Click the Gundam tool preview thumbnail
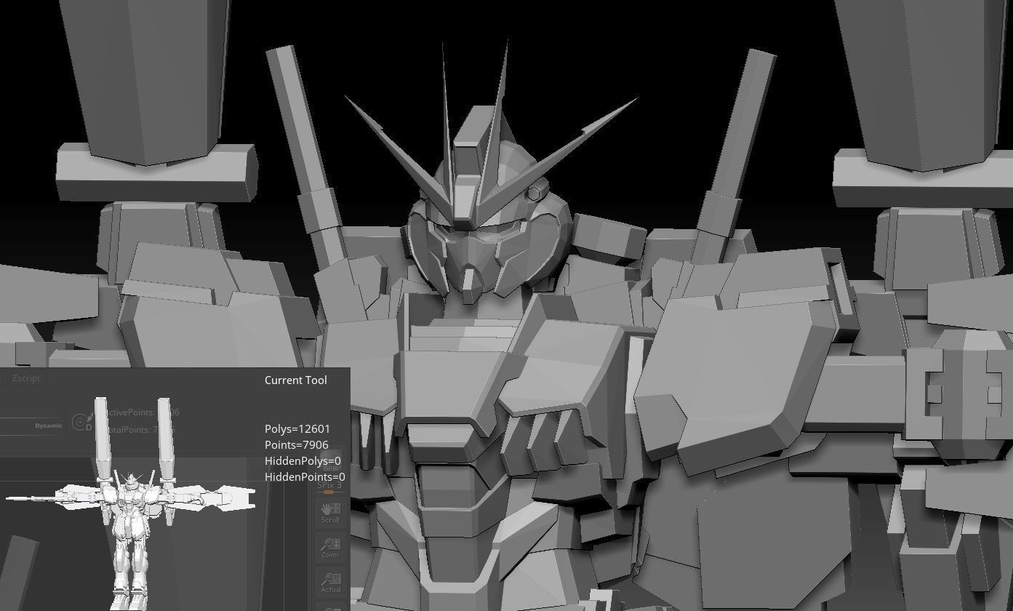This screenshot has height=611, width=1013. [131, 503]
